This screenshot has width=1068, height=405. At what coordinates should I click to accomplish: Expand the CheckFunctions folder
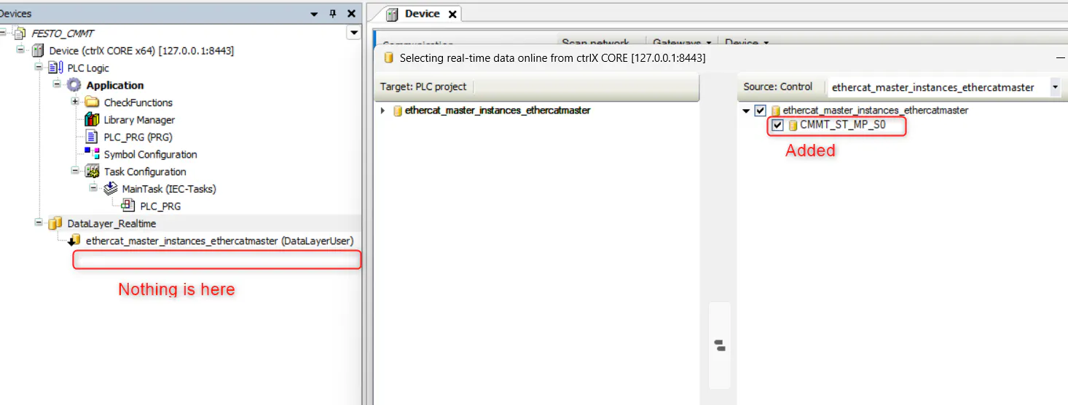pyautogui.click(x=75, y=102)
